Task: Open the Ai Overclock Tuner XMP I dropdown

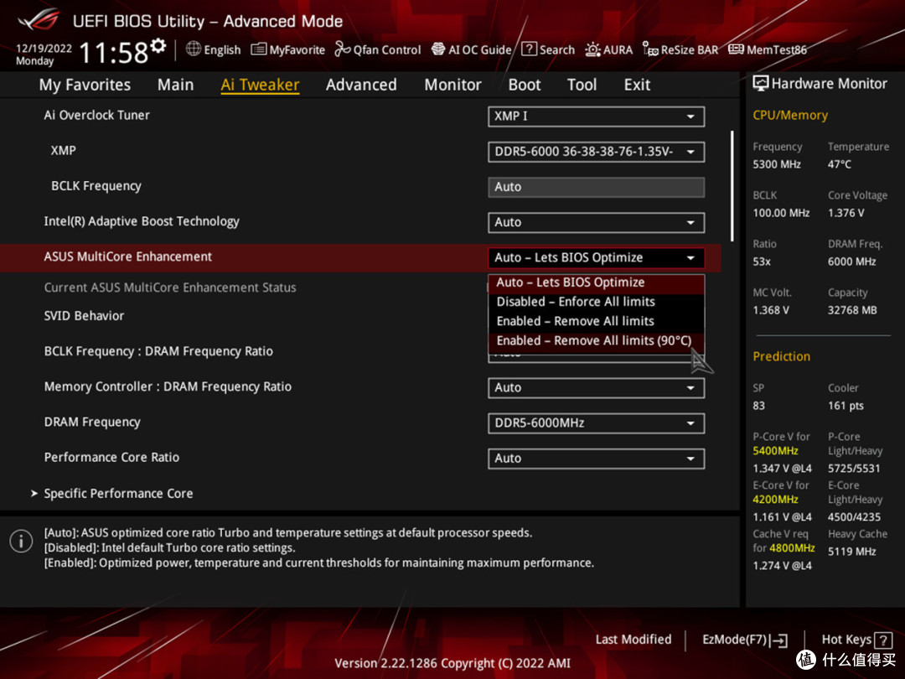Action: [597, 116]
